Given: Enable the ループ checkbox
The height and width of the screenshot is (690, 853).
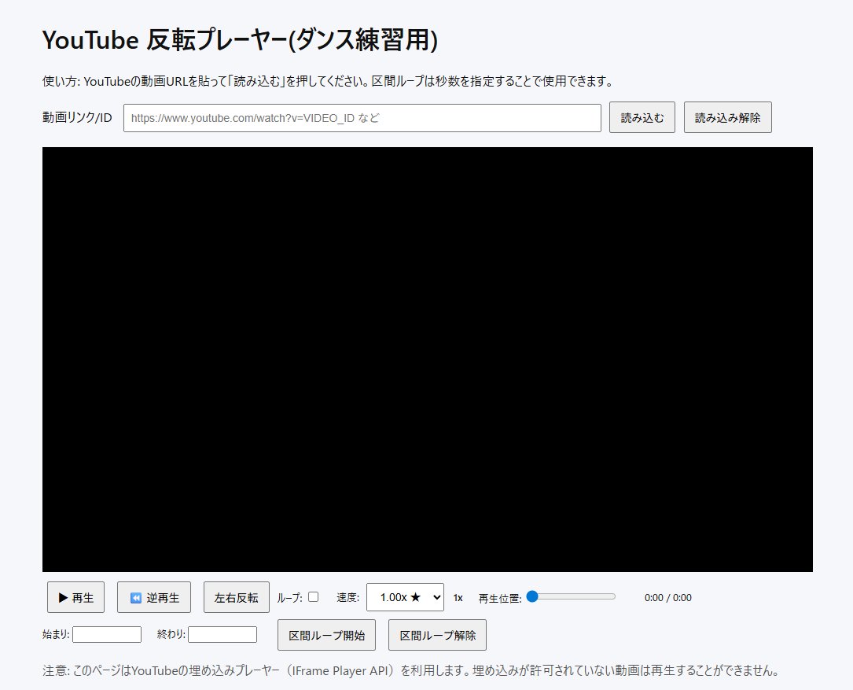Looking at the screenshot, I should coord(314,597).
